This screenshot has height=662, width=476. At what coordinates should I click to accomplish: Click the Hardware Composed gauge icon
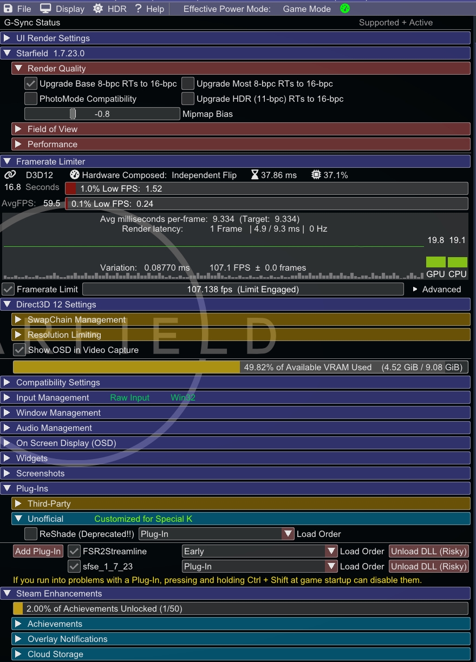pyautogui.click(x=75, y=175)
